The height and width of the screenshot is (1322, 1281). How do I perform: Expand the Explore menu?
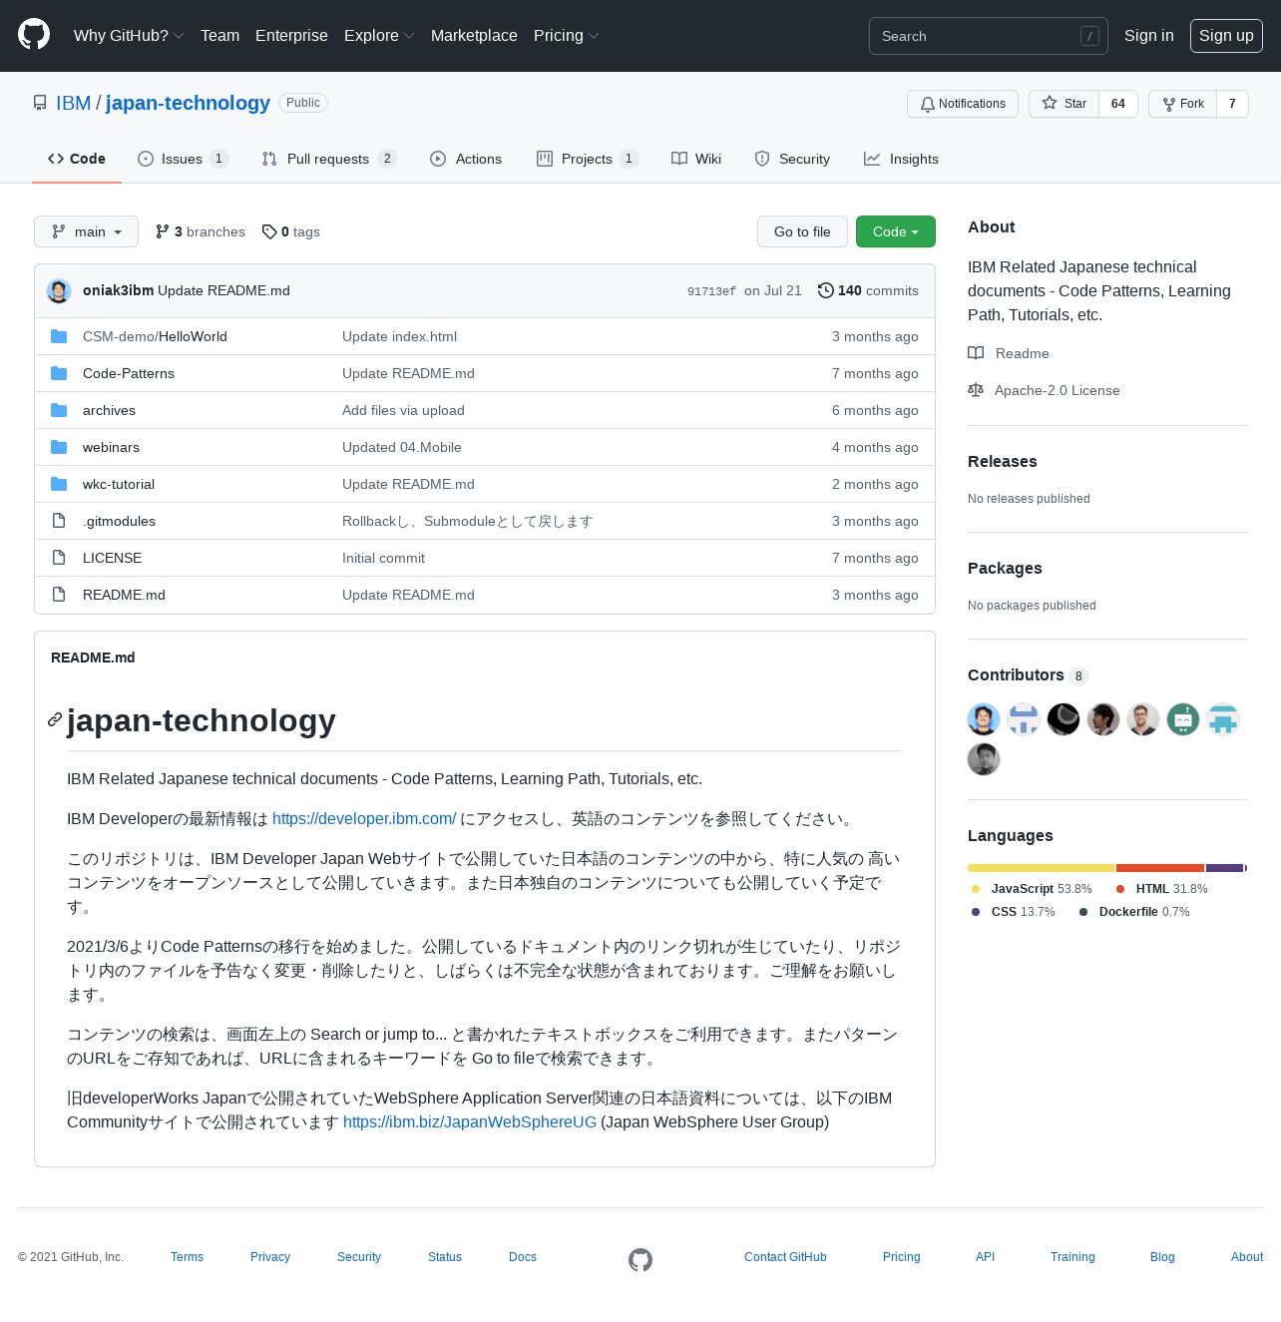(x=379, y=35)
